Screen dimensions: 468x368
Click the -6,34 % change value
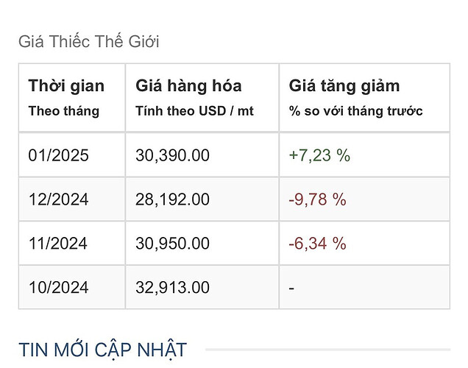(x=318, y=243)
